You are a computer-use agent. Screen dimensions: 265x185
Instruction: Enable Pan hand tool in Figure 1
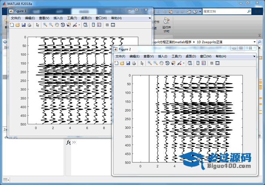click(x=57, y=25)
